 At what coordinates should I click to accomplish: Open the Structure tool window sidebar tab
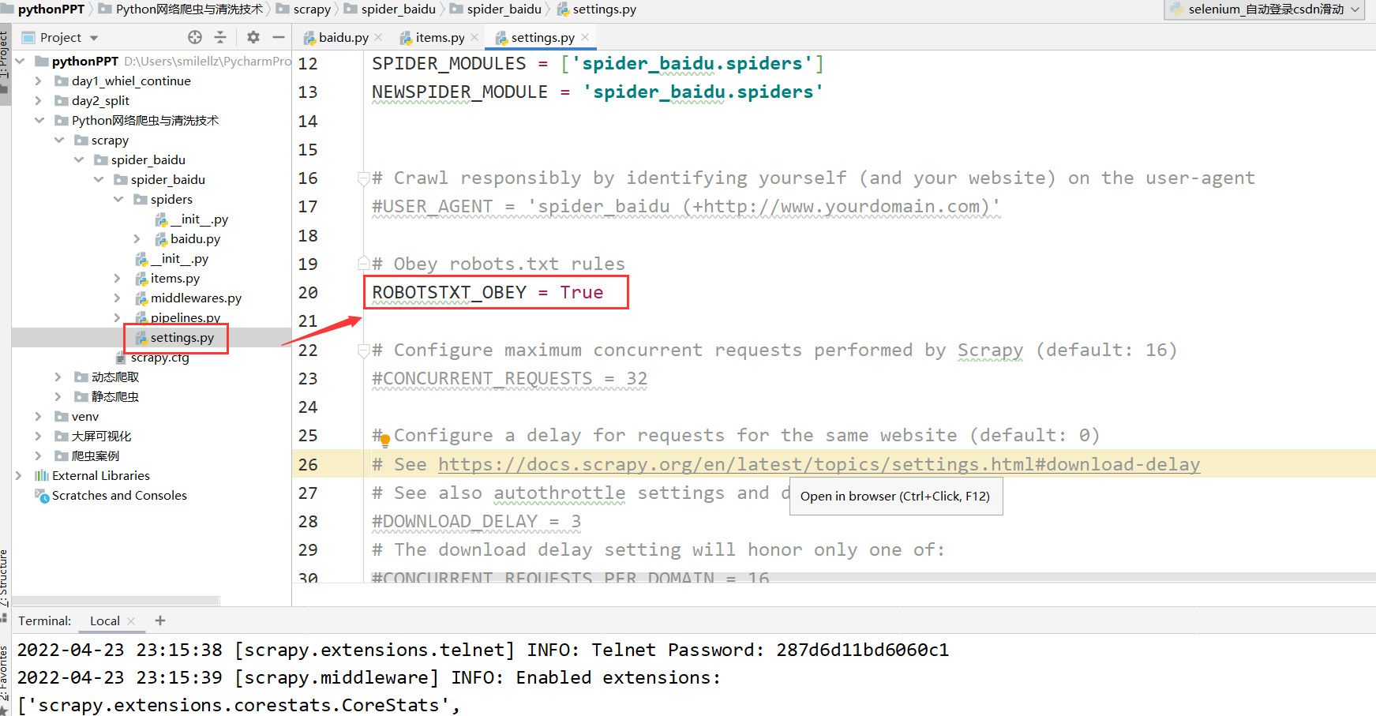pyautogui.click(x=5, y=579)
